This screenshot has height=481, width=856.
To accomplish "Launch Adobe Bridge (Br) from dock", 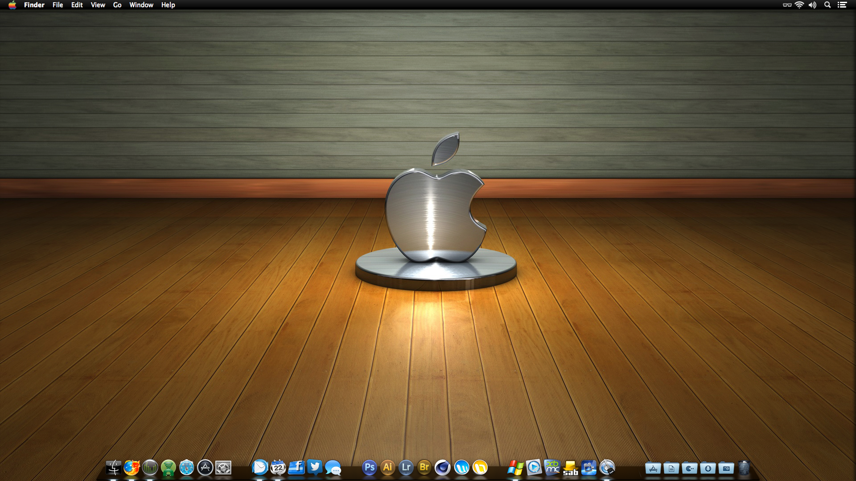I will (424, 468).
